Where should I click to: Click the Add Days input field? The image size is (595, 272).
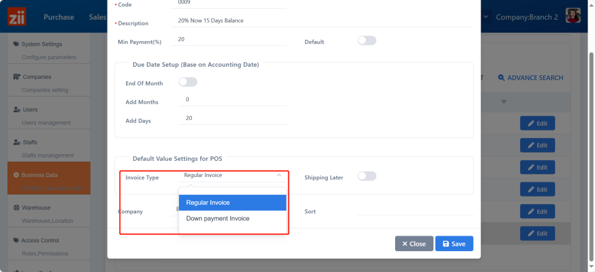(x=232, y=118)
